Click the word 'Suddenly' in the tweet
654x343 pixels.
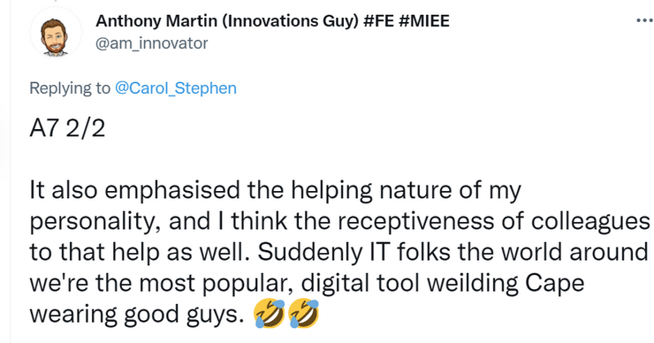tap(309, 252)
